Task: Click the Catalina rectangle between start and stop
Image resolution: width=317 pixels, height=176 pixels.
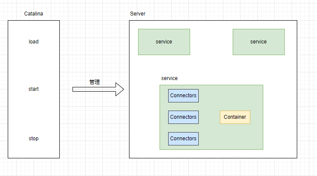Action: (34, 114)
